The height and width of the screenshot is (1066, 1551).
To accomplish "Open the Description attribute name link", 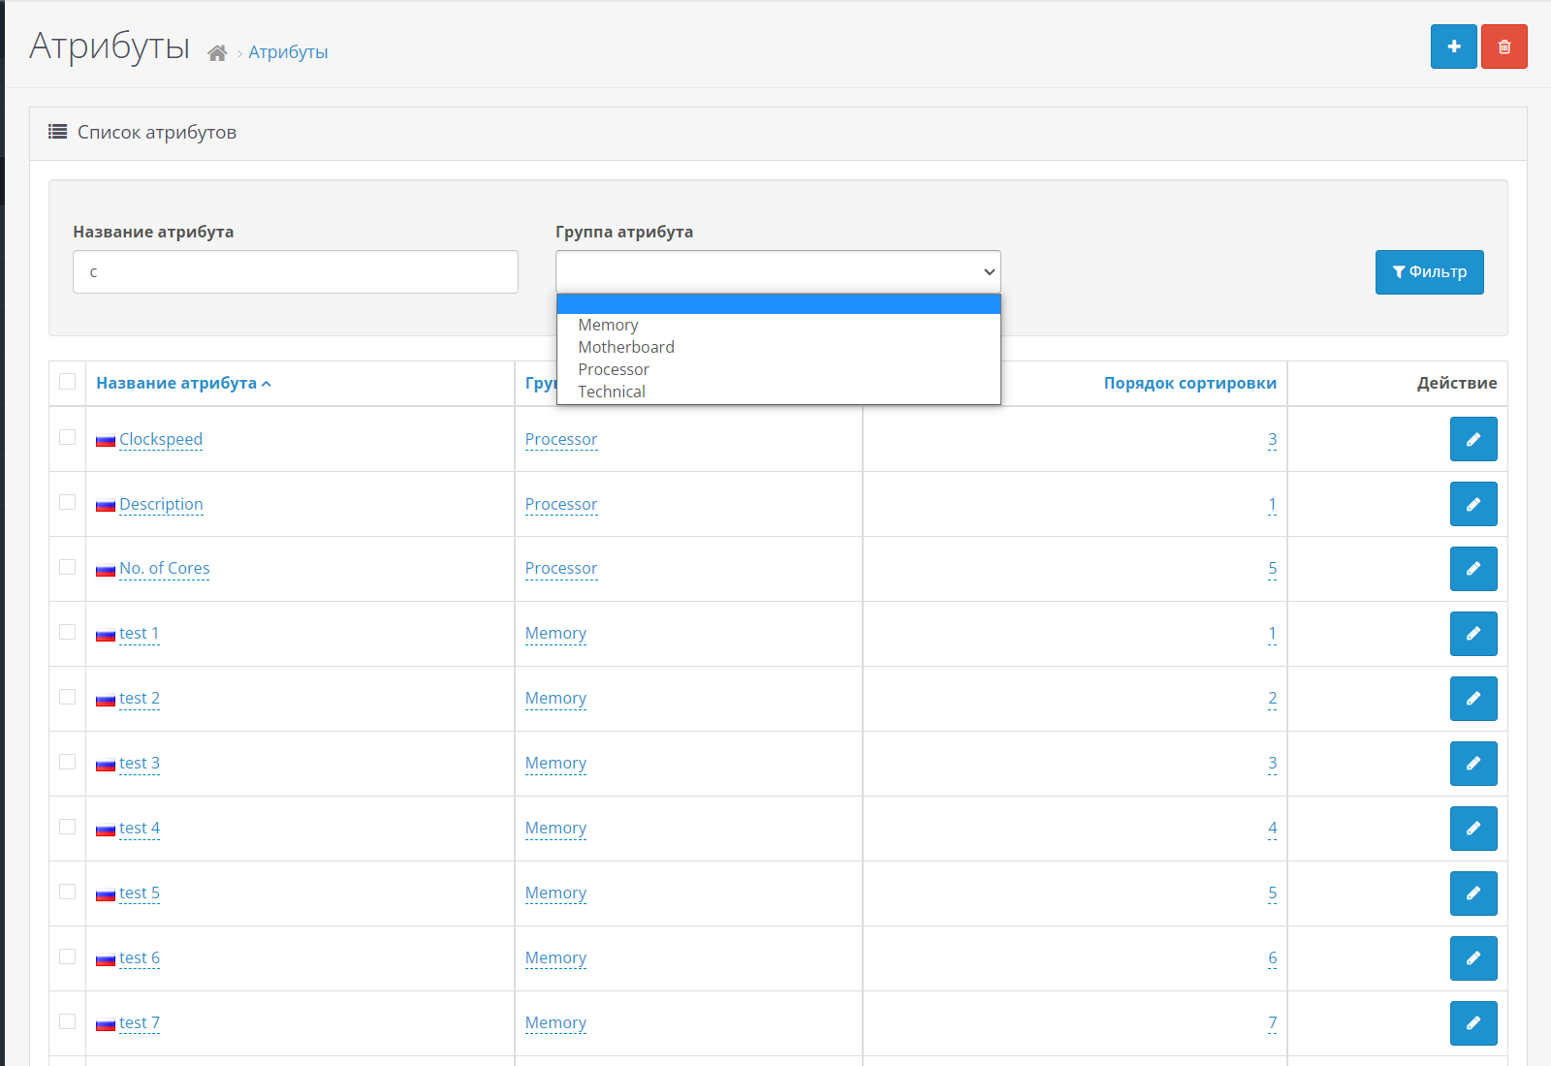I will pos(161,504).
